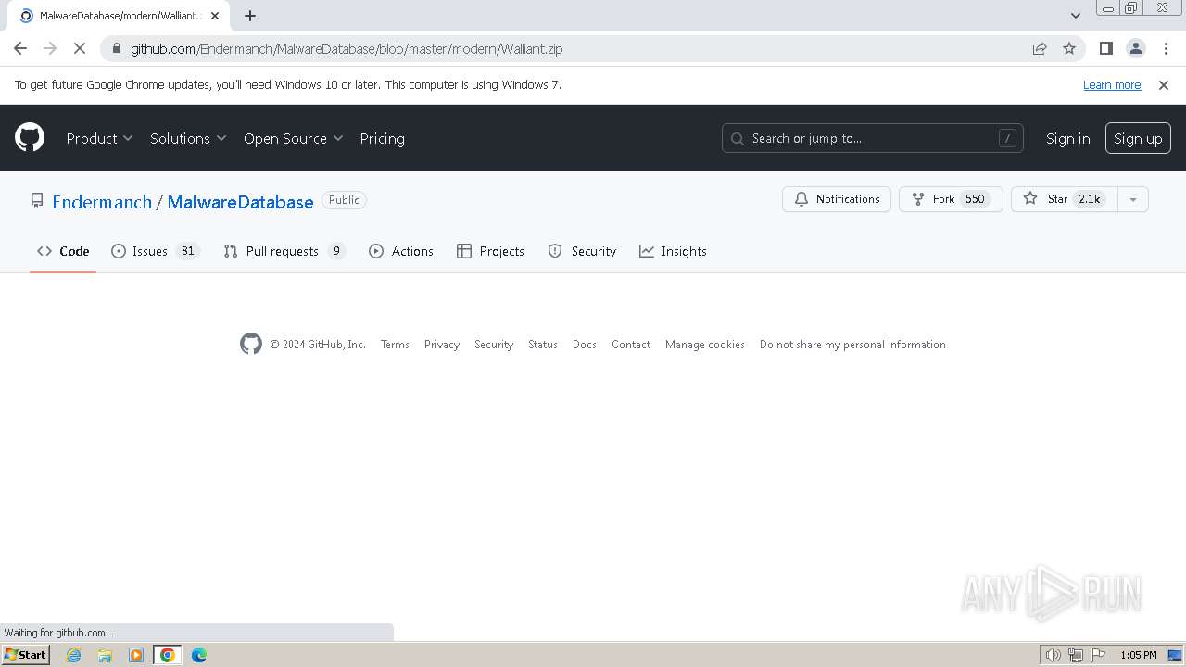Switch to the Security tab
Viewport: 1186px width, 667px height.
click(x=582, y=251)
